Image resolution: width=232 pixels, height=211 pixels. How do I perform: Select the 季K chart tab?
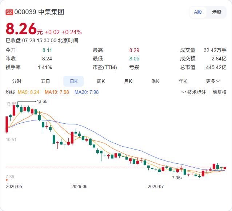click(x=155, y=81)
